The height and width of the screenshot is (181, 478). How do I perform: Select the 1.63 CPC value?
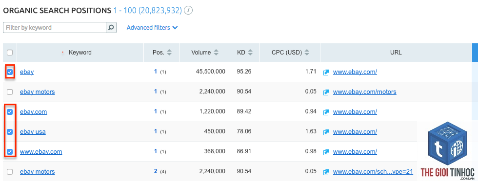311,131
